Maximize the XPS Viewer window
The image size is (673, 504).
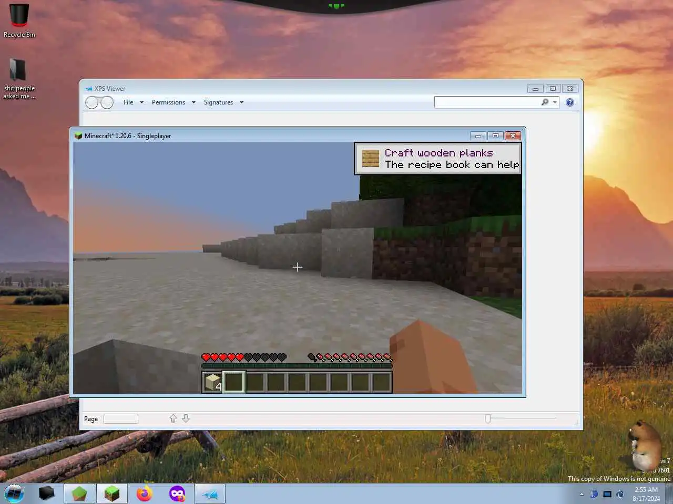click(x=553, y=88)
